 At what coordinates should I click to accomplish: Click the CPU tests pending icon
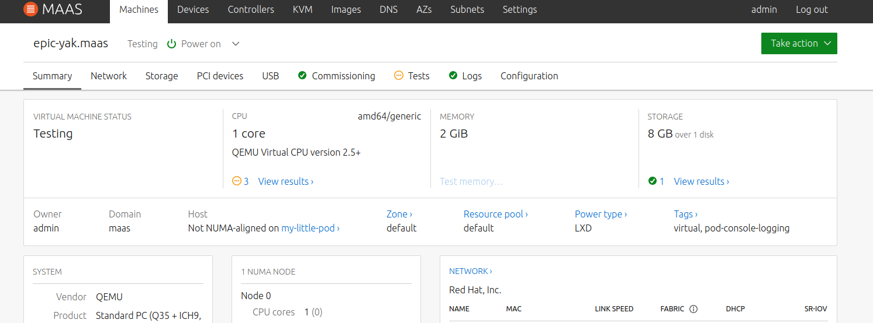click(x=237, y=181)
